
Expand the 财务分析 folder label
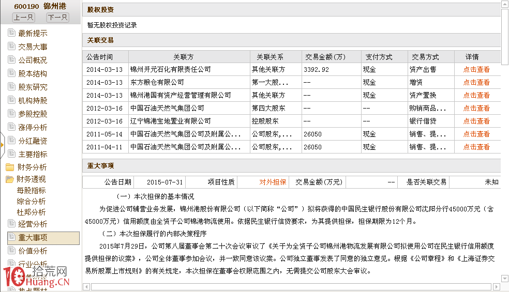click(x=32, y=167)
